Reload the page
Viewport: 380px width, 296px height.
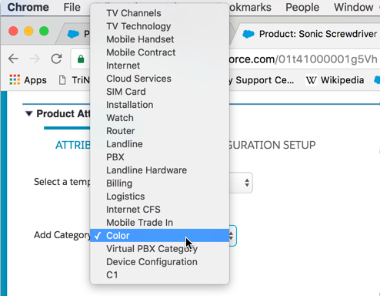56,59
